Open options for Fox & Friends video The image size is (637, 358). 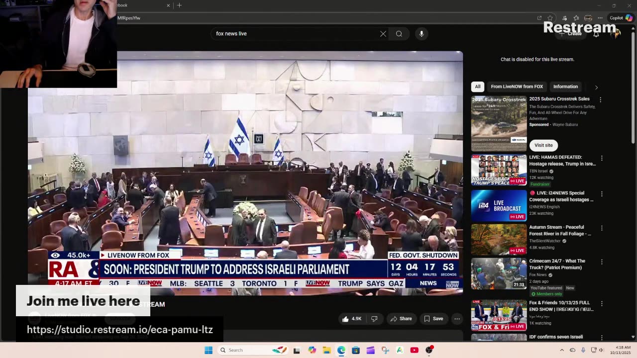tap(602, 303)
